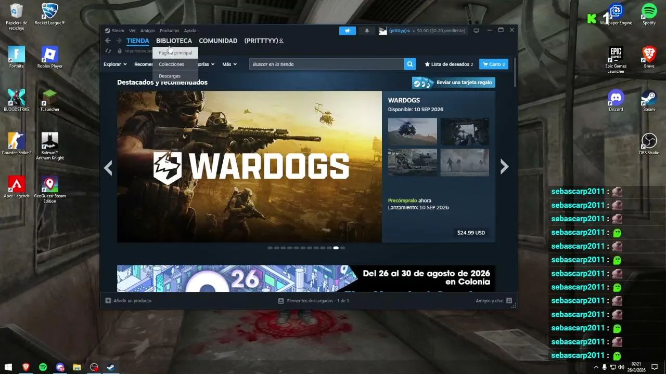Choose Descargas in Biblioteca submenu

pyautogui.click(x=175, y=76)
